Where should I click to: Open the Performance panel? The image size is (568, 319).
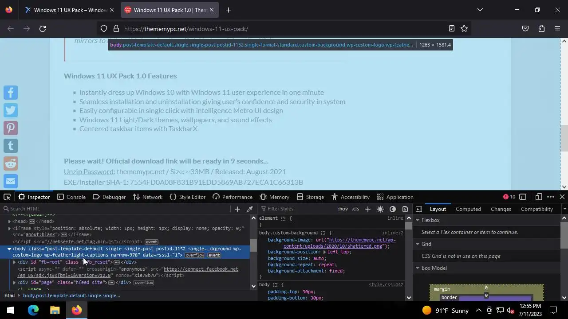[x=233, y=197]
